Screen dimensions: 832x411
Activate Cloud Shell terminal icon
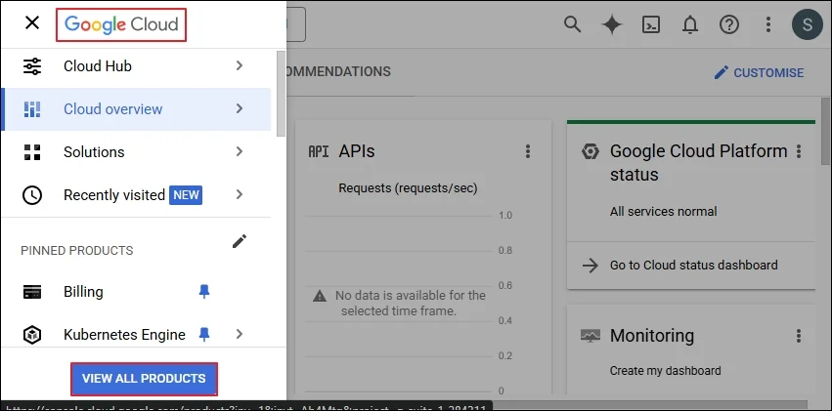click(651, 24)
